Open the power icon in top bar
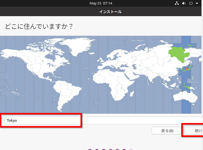Screen dimensions: 203x150 pos(191,3)
